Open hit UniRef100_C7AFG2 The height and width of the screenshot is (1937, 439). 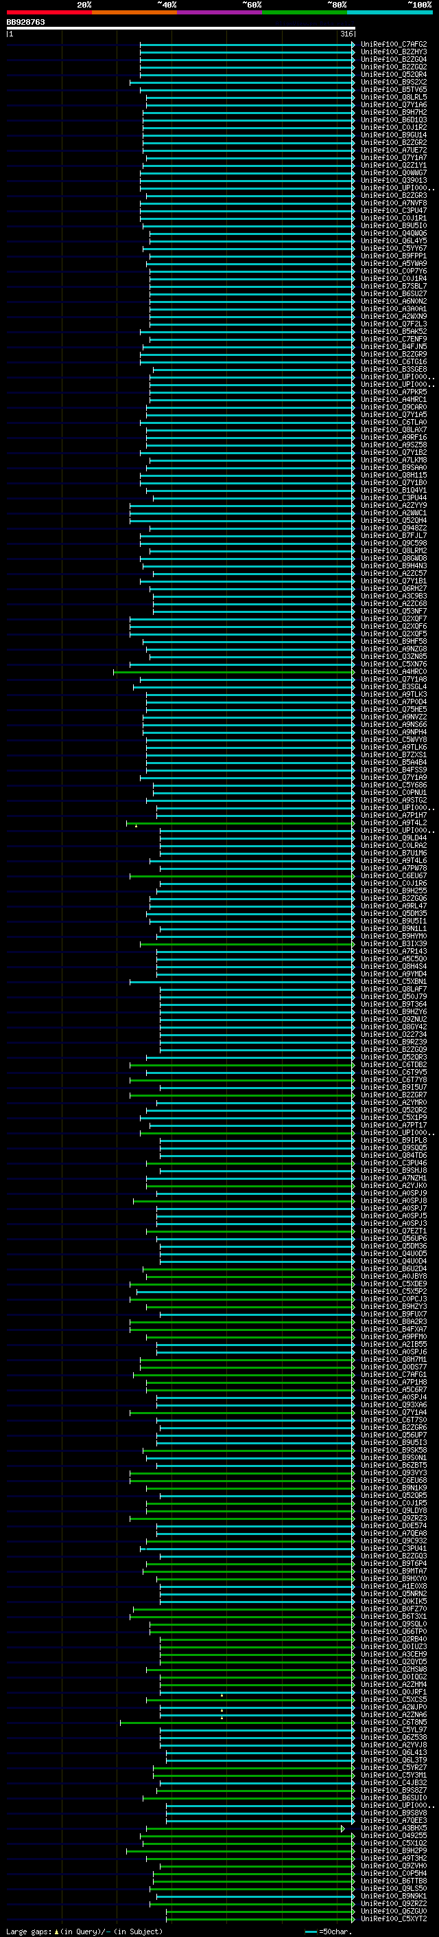394,45
